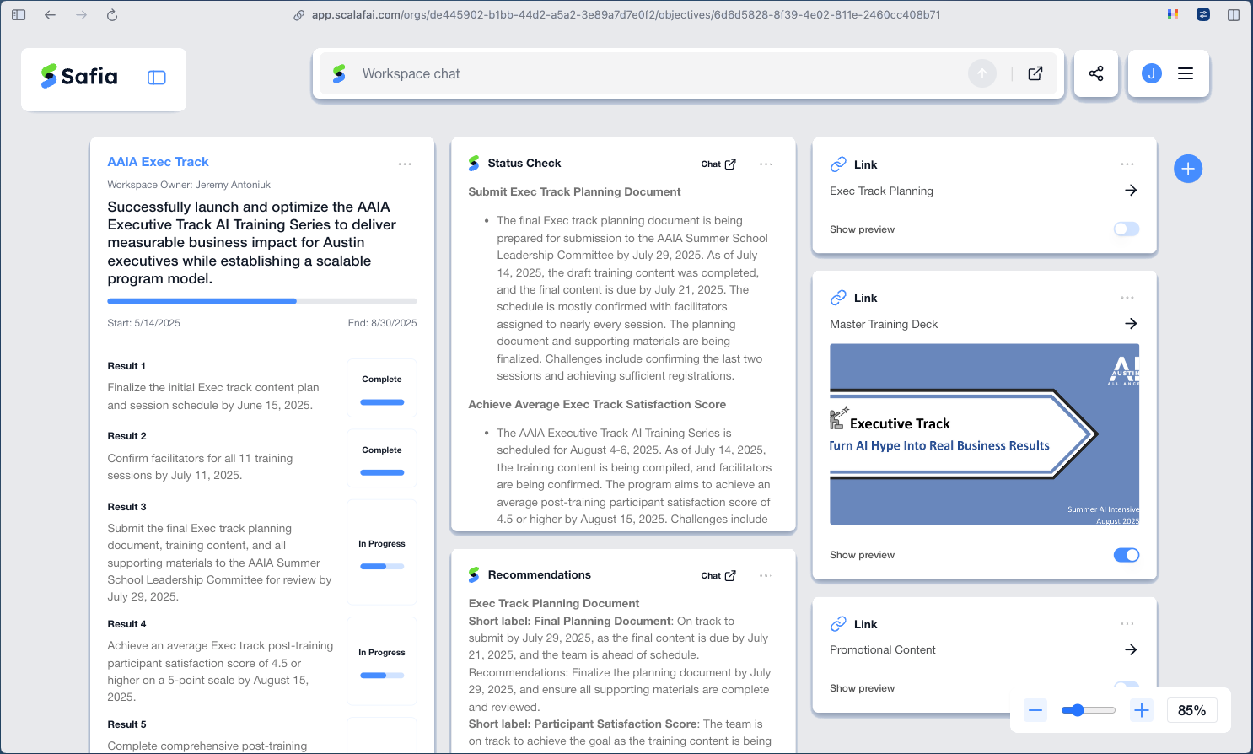
Task: Click the Chat button on Status Check card
Action: coord(718,164)
